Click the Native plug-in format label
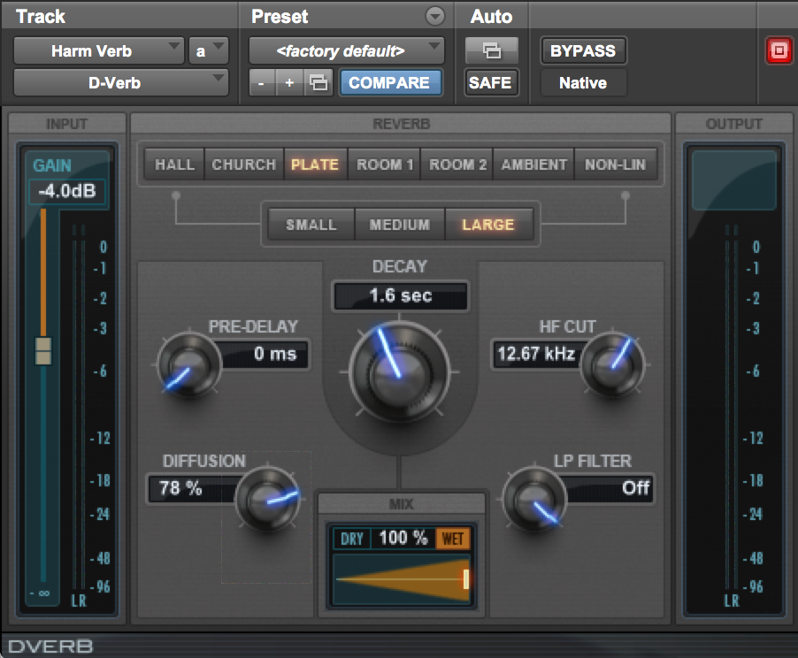Screen dimensions: 798x658 coord(583,82)
